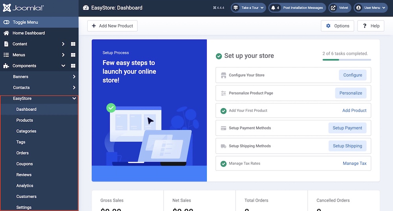Click the Toggle Menu switch icon
This screenshot has height=211, width=393.
click(6, 22)
